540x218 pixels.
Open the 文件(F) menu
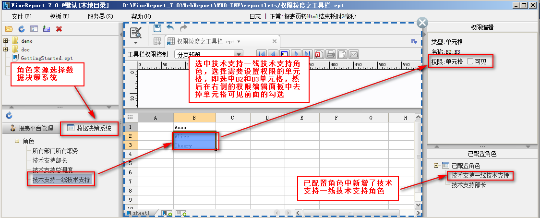pos(21,16)
